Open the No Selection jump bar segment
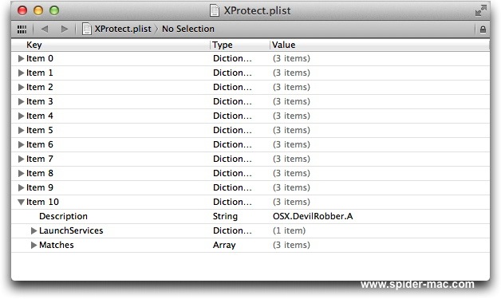 coord(188,29)
